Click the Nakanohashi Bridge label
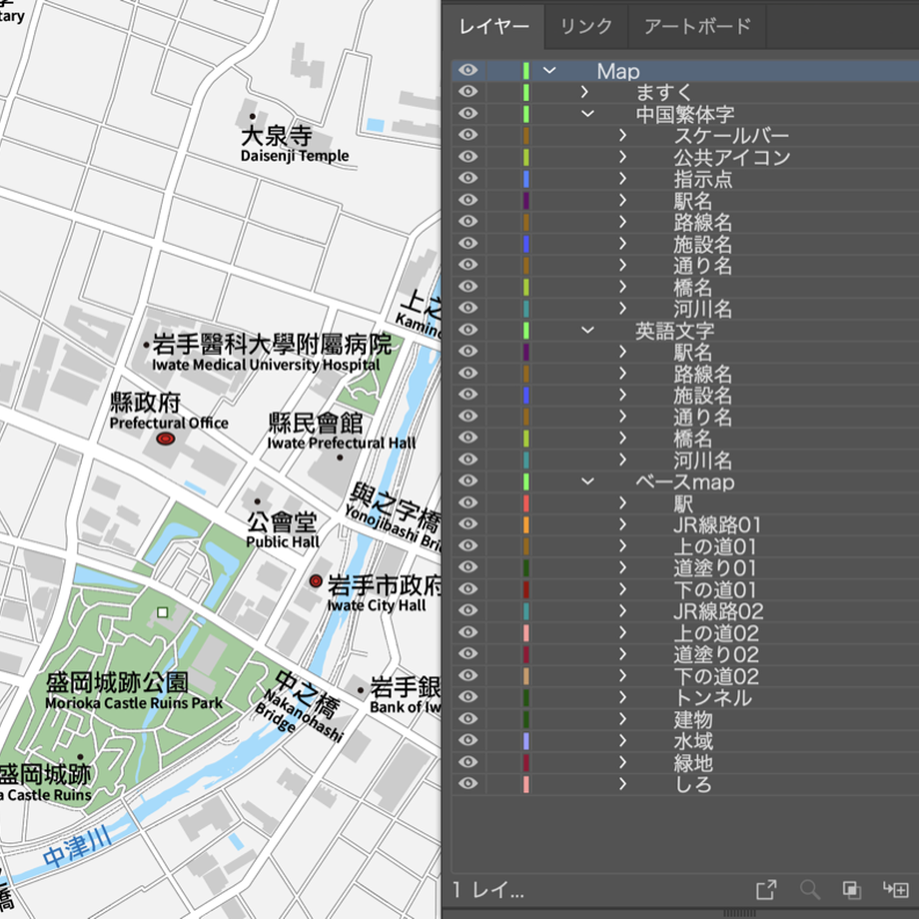The width and height of the screenshot is (919, 919). [298, 716]
